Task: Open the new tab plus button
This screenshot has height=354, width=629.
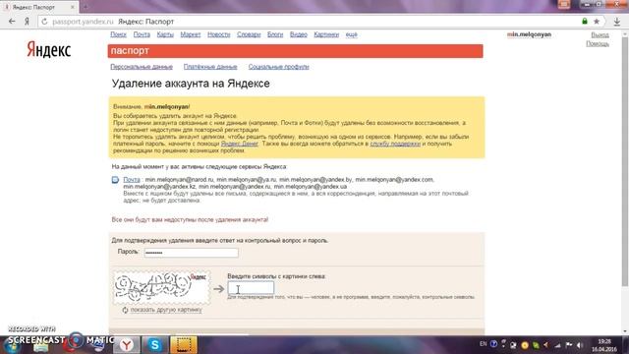Action: coord(86,7)
